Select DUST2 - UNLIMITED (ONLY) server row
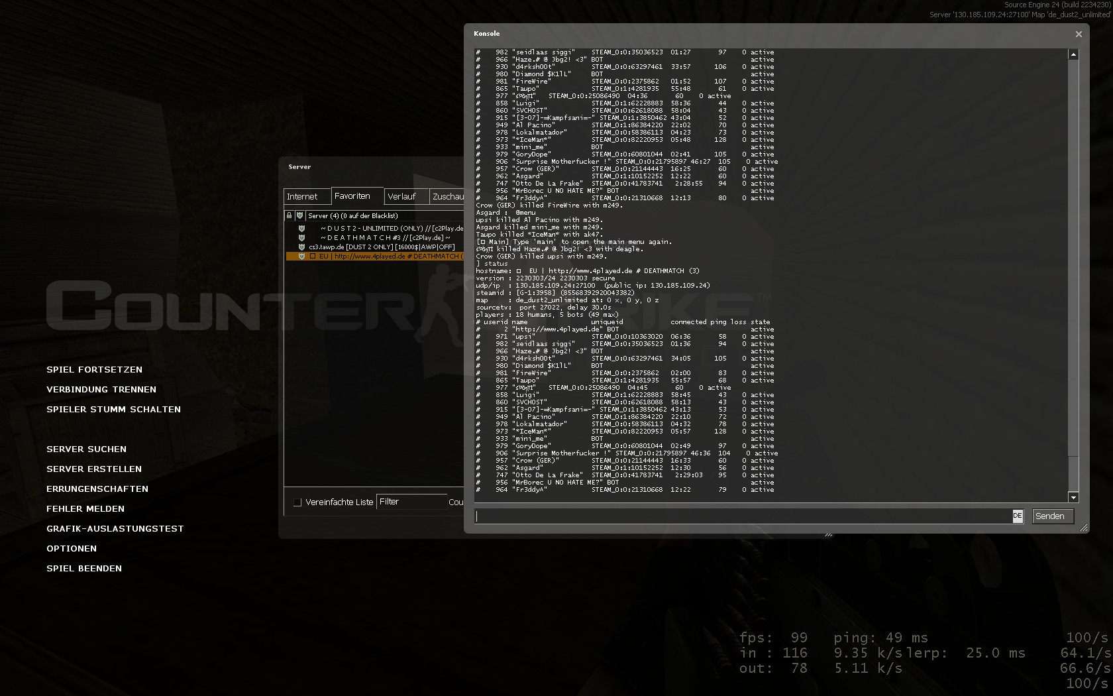This screenshot has height=696, width=1113. (x=374, y=228)
